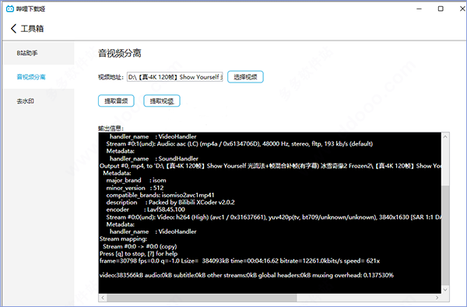Viewport: 467px width, 307px height.
Task: Click the 选择视频 button
Action: coord(245,77)
